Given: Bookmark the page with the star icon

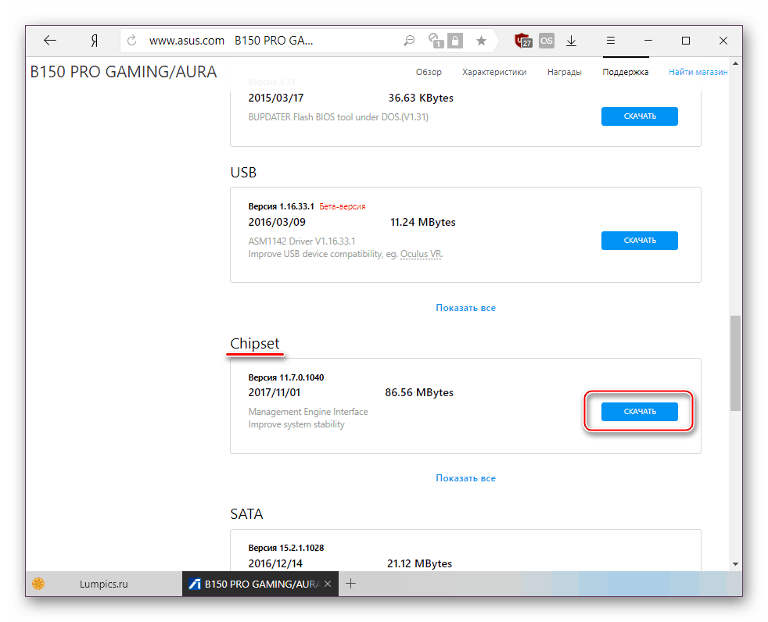Looking at the screenshot, I should 481,41.
